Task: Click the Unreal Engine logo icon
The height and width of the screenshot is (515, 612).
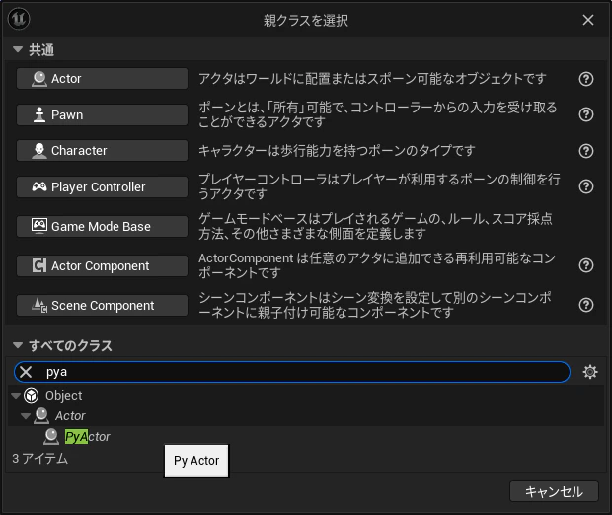Action: point(19,19)
